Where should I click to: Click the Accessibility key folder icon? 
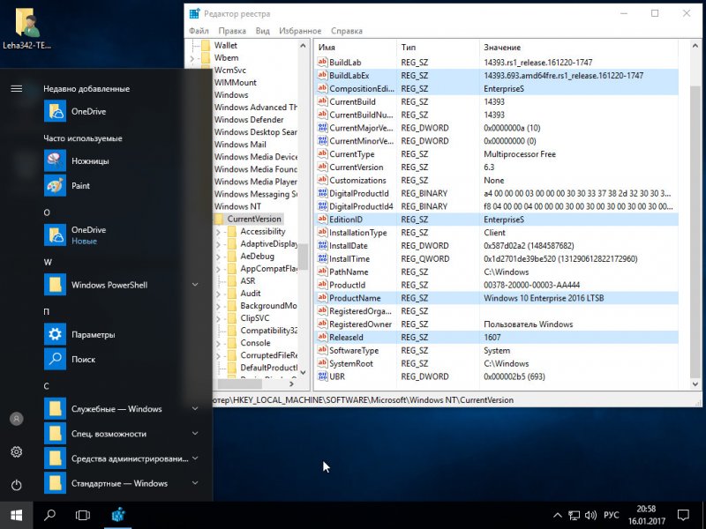pyautogui.click(x=232, y=231)
